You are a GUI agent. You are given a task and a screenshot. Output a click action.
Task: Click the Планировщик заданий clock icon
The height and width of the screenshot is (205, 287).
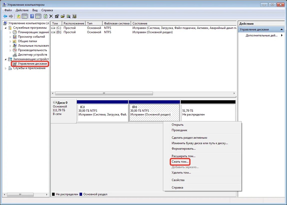[x=15, y=32]
